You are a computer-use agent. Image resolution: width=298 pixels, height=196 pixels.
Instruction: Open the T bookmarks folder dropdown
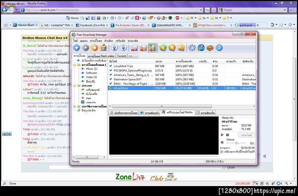[x=227, y=18]
